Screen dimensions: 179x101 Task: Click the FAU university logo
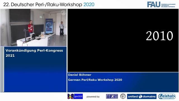161,4
